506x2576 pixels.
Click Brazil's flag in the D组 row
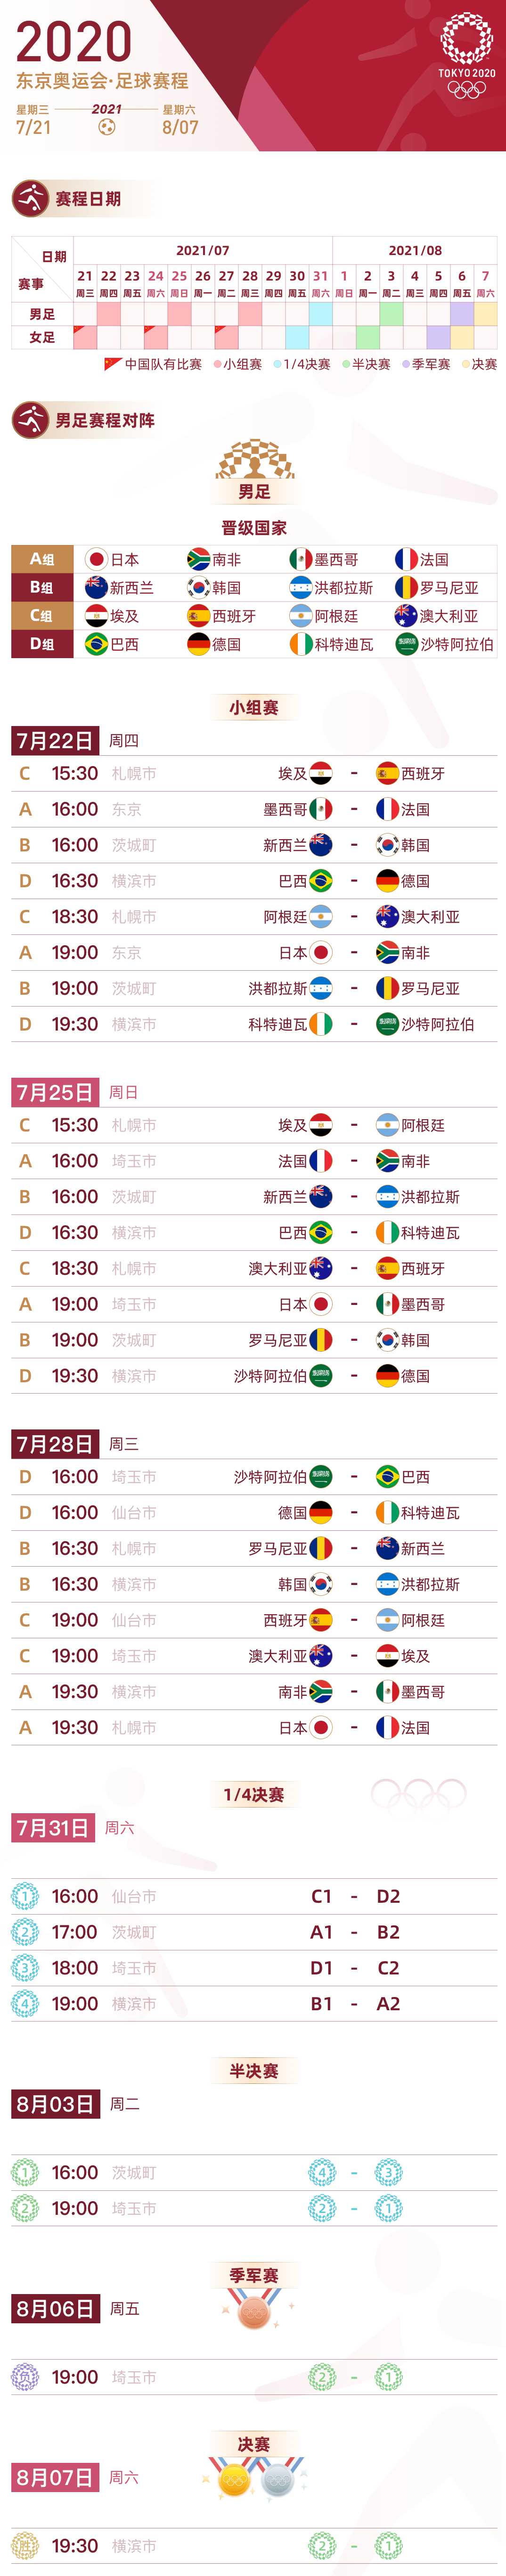point(96,644)
